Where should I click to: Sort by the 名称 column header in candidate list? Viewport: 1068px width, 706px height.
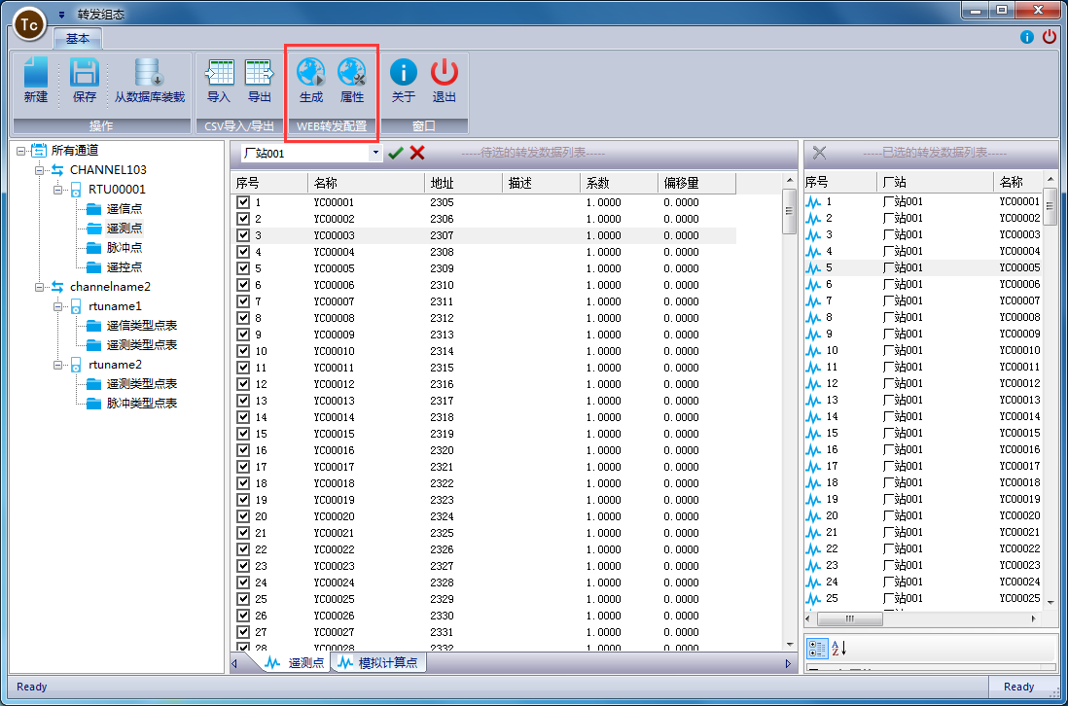[366, 183]
